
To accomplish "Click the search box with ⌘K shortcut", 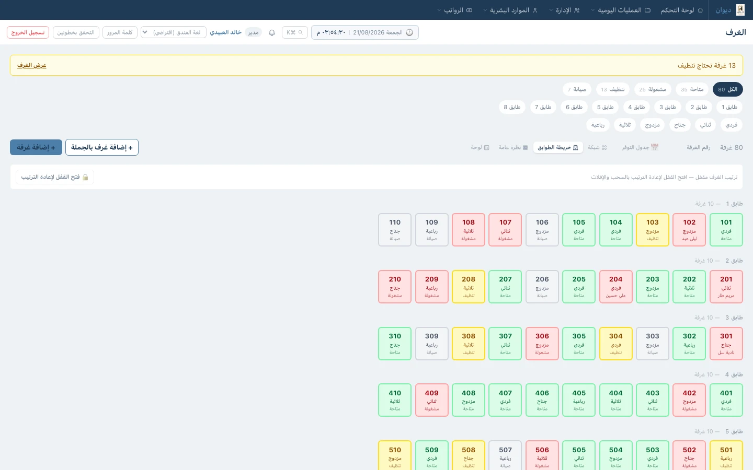I will 294,32.
